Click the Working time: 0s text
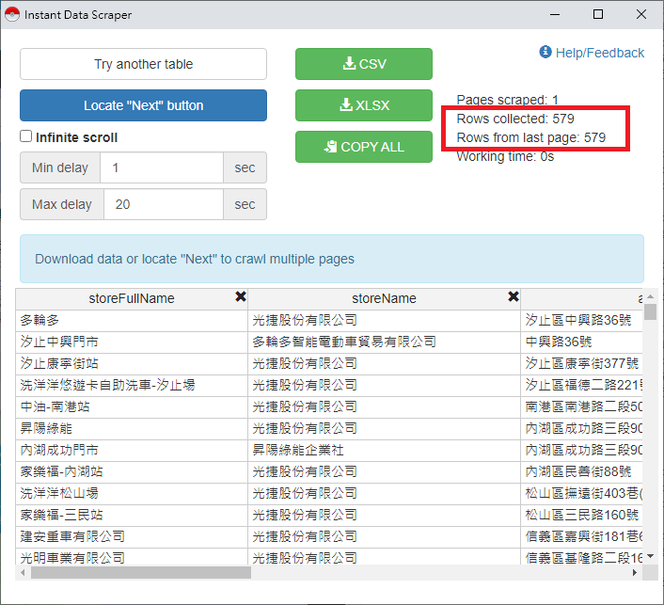Screen dimensions: 664x605 [505, 157]
